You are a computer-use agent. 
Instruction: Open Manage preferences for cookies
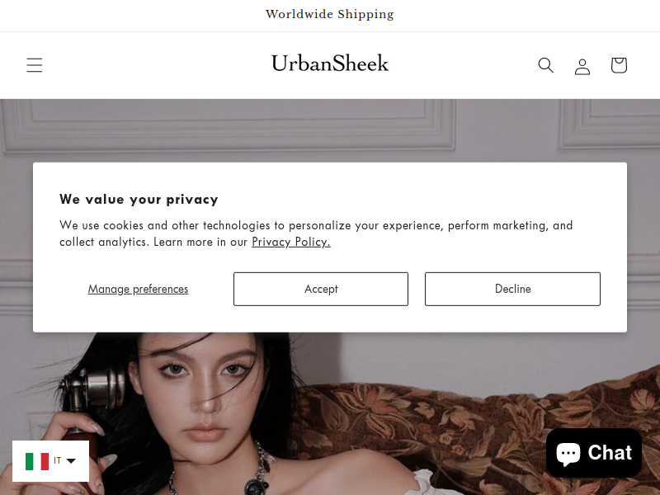(138, 289)
